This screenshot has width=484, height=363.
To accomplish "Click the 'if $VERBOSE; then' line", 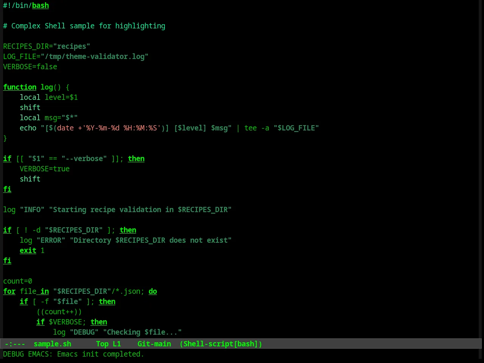I will pos(72,322).
